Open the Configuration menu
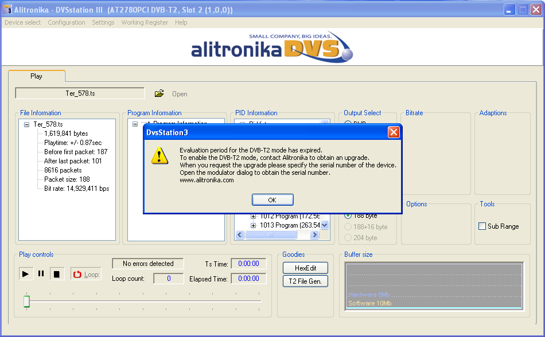Viewport: 545px width, 337px height. (x=67, y=22)
